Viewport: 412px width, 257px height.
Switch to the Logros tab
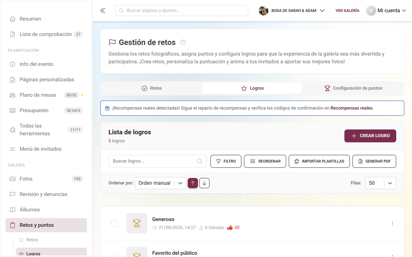[252, 88]
